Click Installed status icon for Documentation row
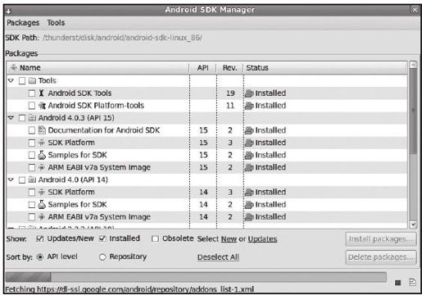The width and height of the screenshot is (422, 295). click(249, 130)
